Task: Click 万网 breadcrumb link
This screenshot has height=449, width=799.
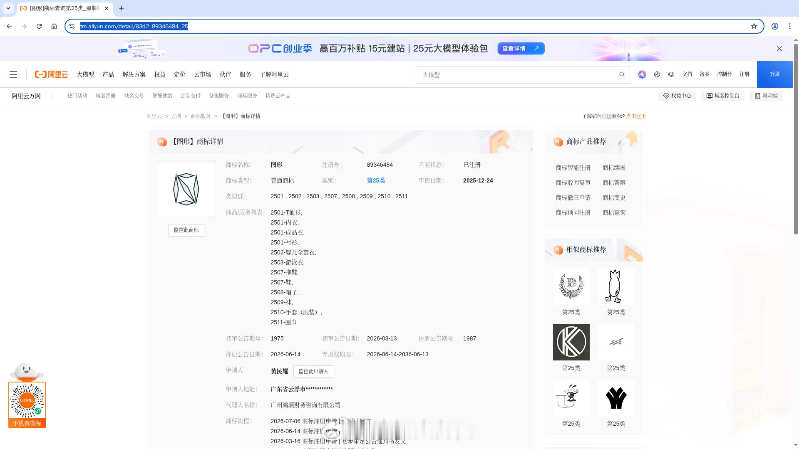Action: (x=176, y=116)
